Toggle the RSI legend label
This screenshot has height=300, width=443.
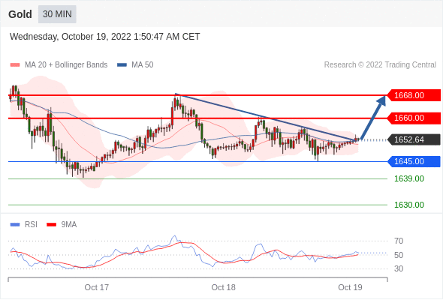pos(31,225)
